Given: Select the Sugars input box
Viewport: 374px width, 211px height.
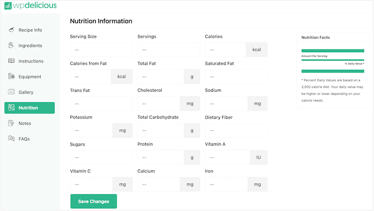Looking at the screenshot, I should 101,157.
